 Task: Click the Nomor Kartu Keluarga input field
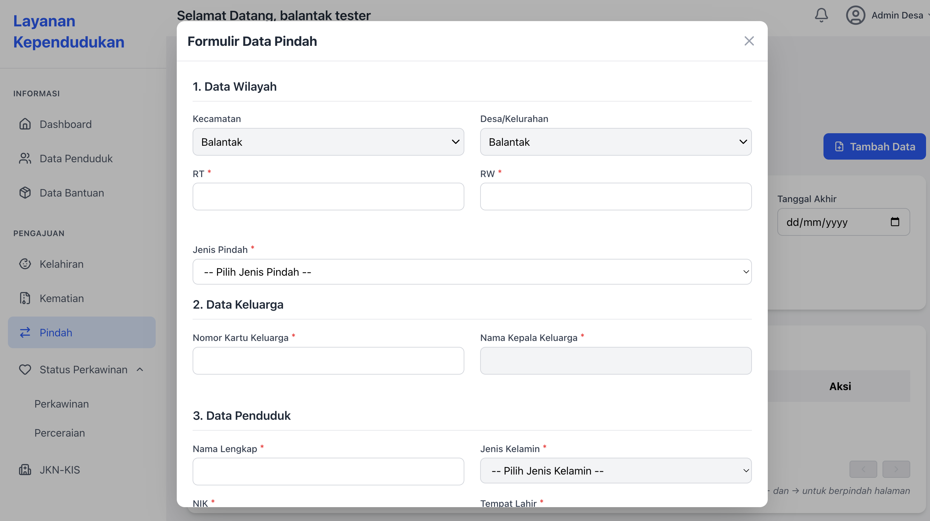(328, 361)
